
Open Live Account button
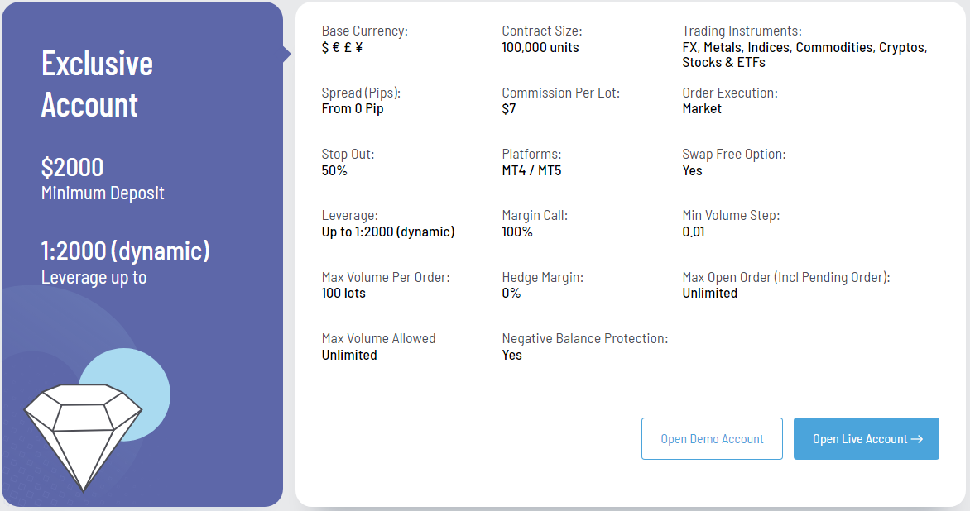tap(866, 438)
